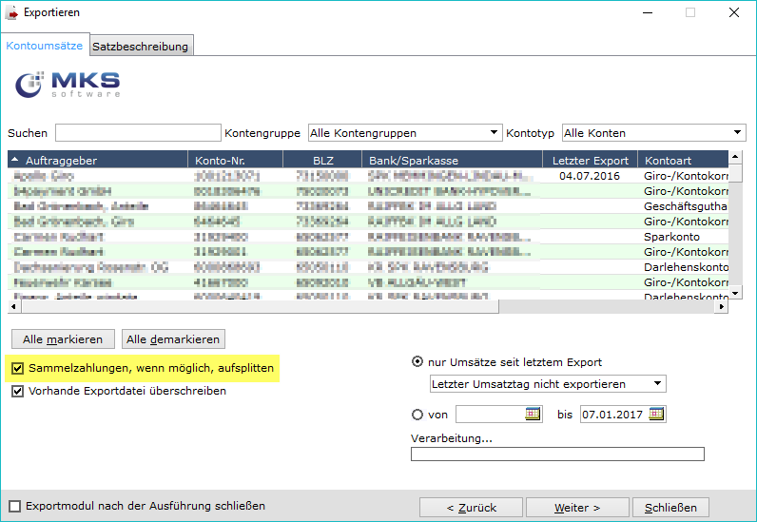Click the horizontal scrollbar right arrow
This screenshot has height=522, width=757.
[x=722, y=306]
